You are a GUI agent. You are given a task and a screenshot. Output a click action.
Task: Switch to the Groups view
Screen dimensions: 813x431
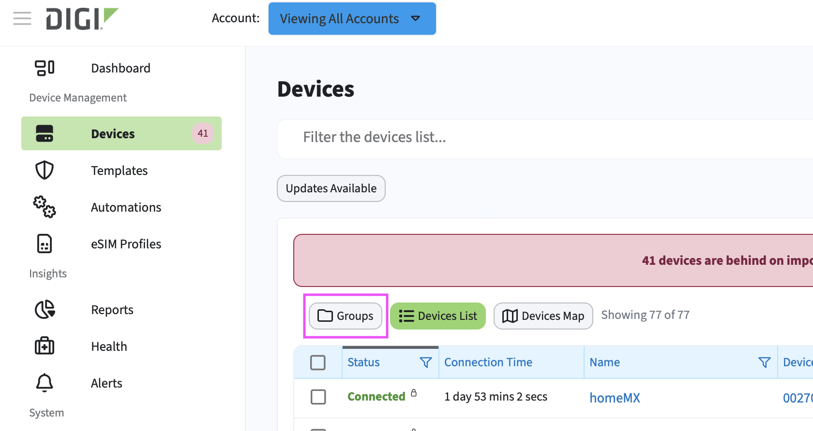[x=346, y=316]
